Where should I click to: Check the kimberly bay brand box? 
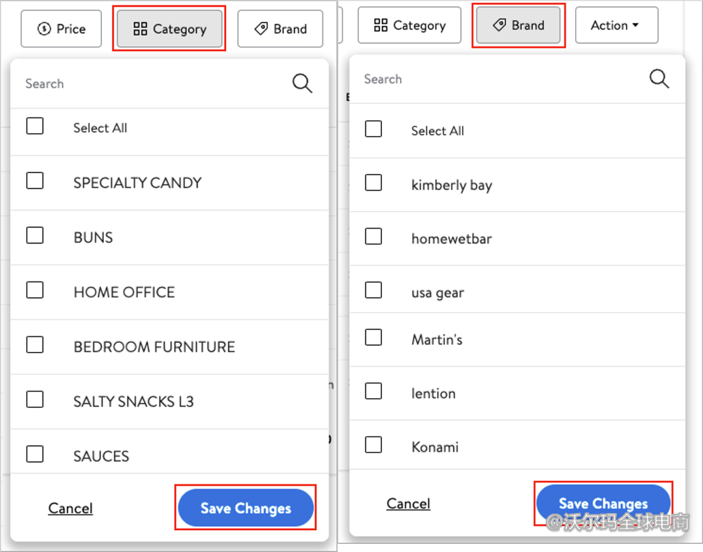pyautogui.click(x=374, y=183)
